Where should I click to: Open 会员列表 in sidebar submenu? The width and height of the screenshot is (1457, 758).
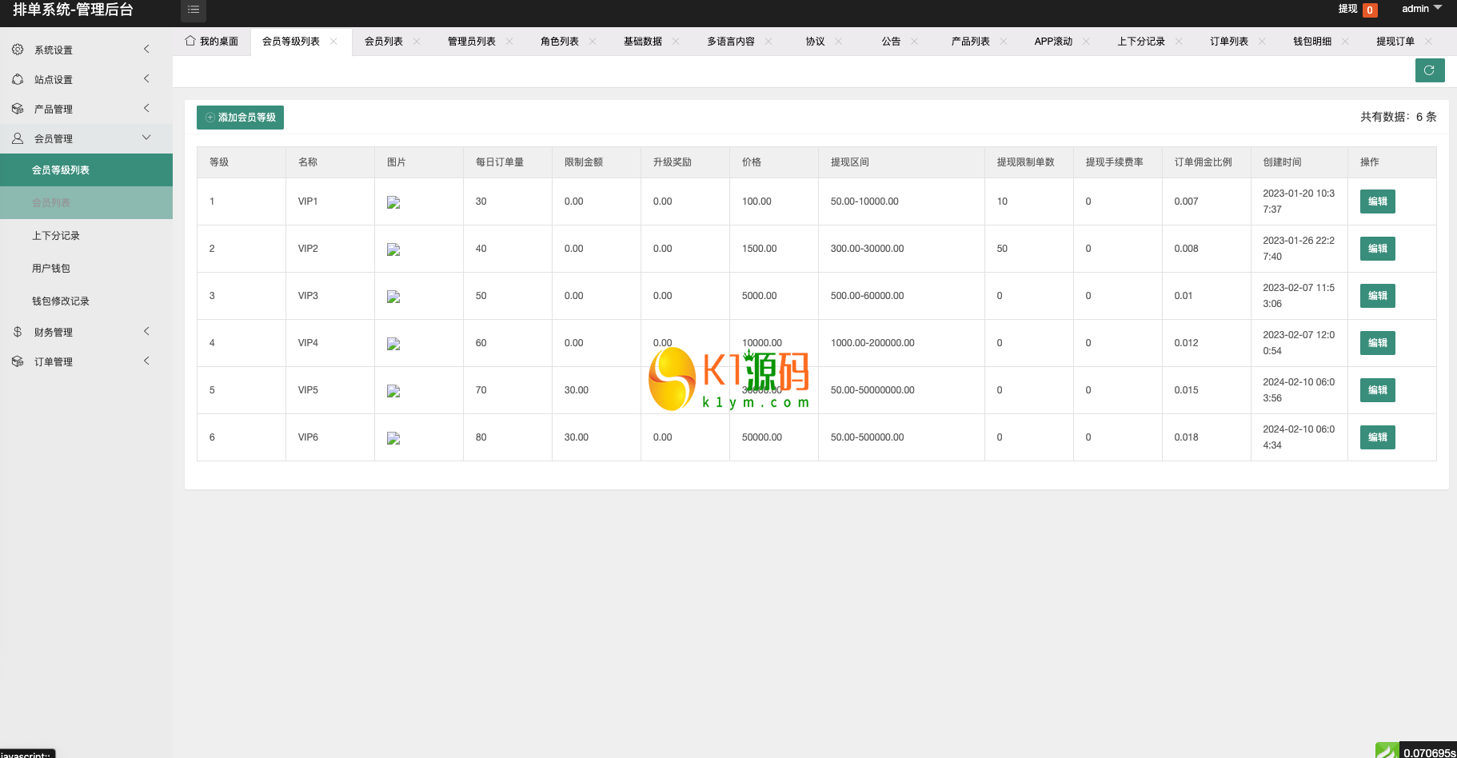86,203
